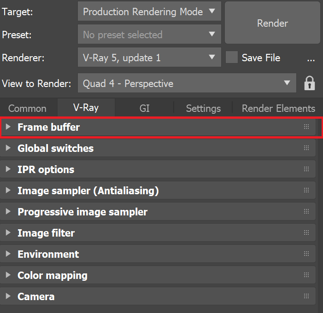Click the Frame buffer rollout grip handle
Viewport: 323px width, 313px height.
(306, 127)
